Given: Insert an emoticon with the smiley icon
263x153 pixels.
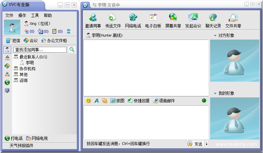Looking at the screenshot, I should coord(88,101).
